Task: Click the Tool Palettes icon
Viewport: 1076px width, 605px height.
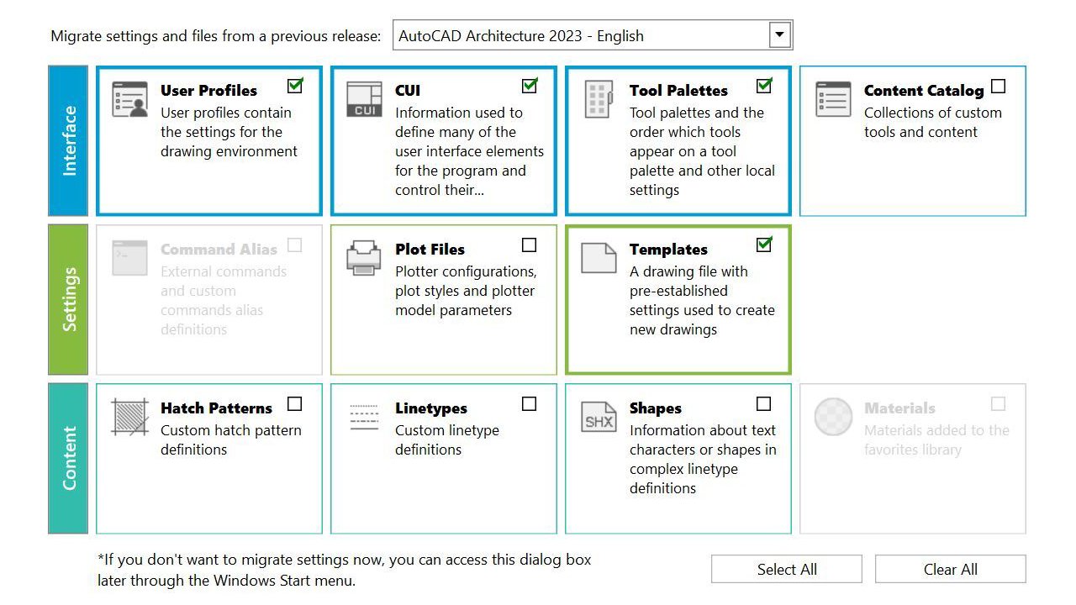Action: point(599,100)
